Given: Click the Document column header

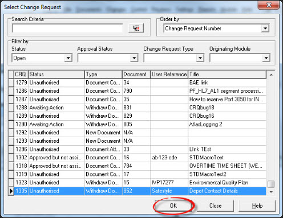Looking at the screenshot, I should [x=136, y=75].
